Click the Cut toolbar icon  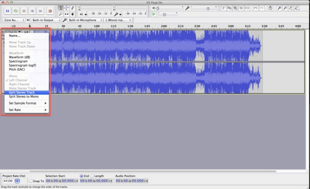(x=223, y=8)
